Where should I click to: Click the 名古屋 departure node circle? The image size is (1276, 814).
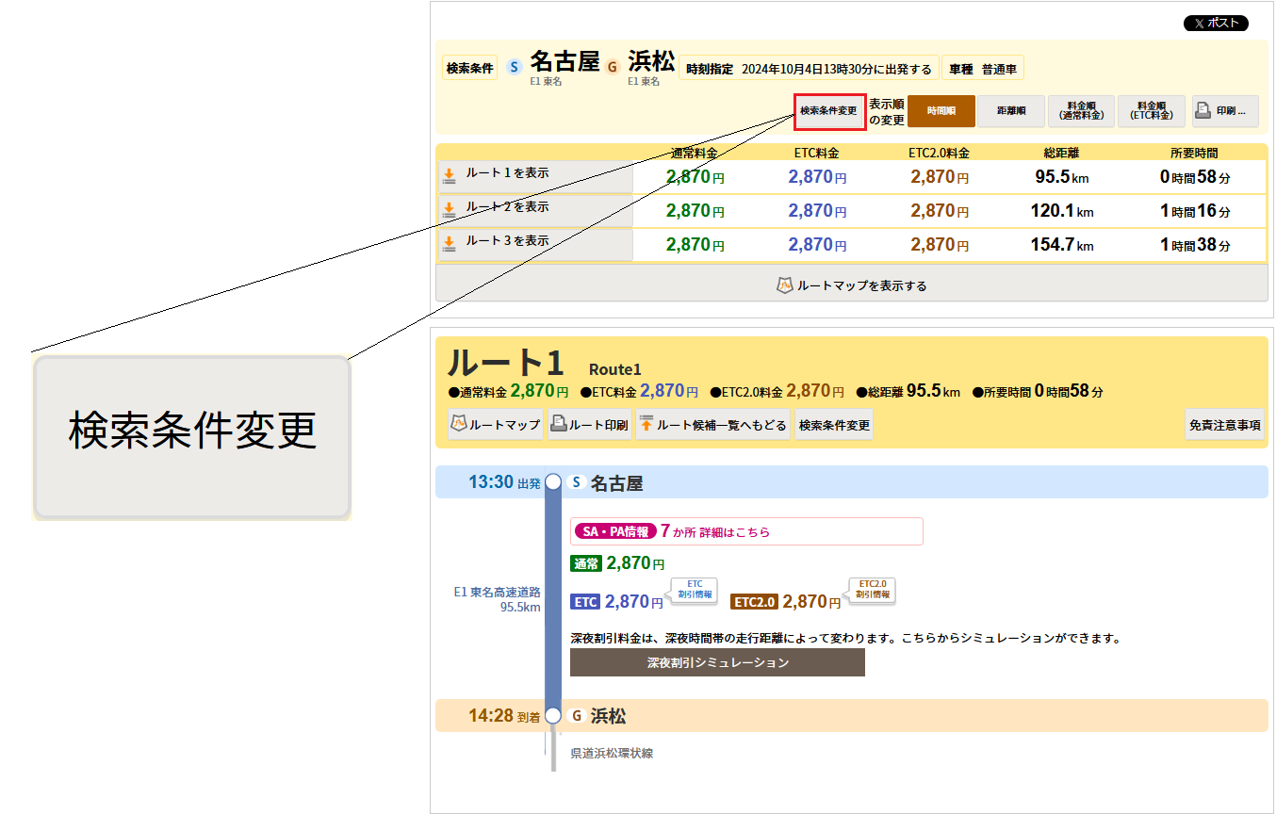click(x=553, y=482)
